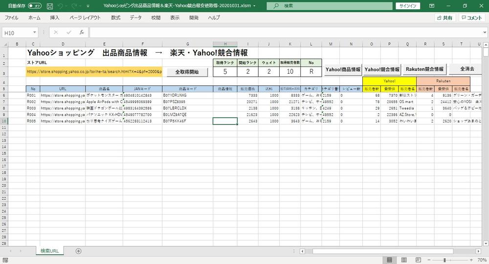This screenshot has height=264, width=489.
Task: Click the サインイン button
Action: pyautogui.click(x=408, y=6)
